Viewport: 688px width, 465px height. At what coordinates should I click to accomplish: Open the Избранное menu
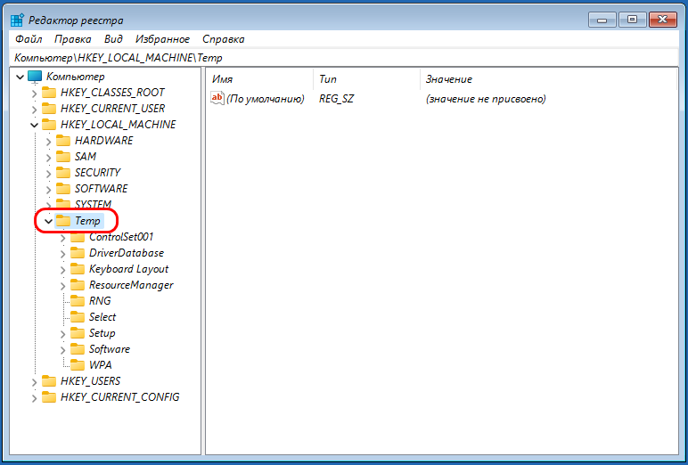(162, 39)
